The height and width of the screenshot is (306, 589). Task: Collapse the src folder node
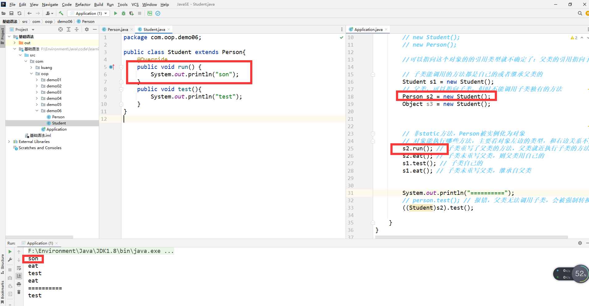[x=20, y=55]
